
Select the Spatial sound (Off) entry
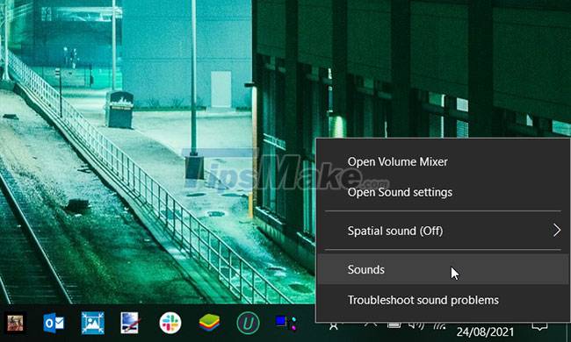pos(443,231)
